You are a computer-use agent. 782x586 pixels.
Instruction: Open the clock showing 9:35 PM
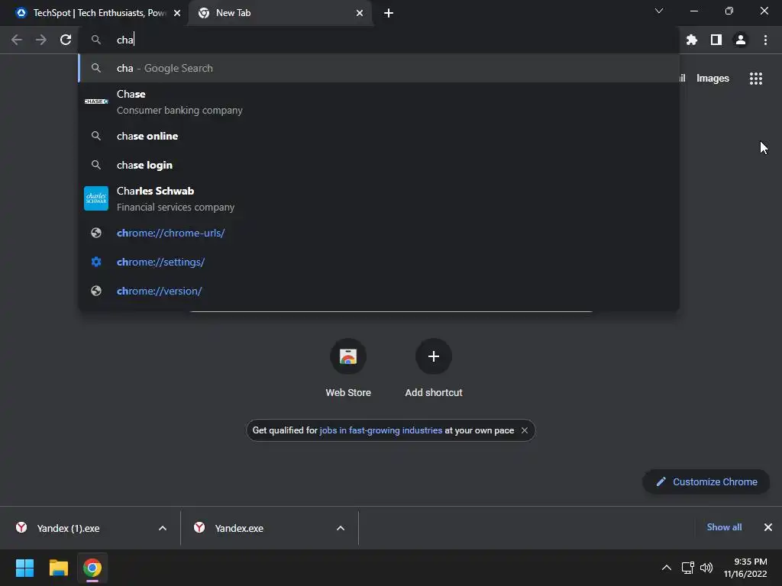[745, 568]
